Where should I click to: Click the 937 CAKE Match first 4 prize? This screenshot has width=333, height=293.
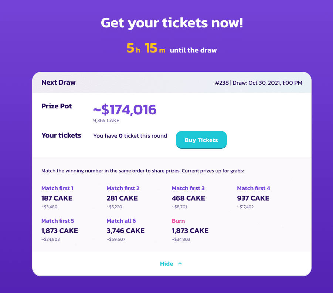coord(253,198)
